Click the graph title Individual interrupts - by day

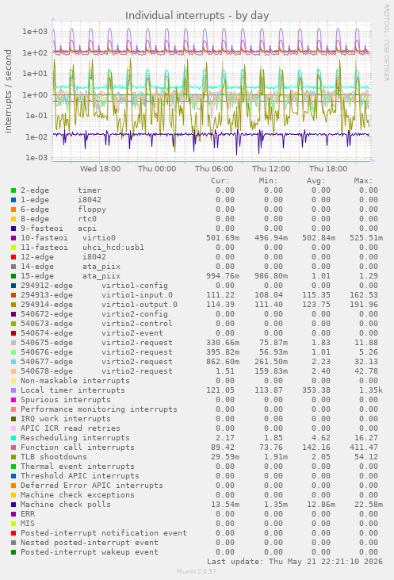pos(197,16)
